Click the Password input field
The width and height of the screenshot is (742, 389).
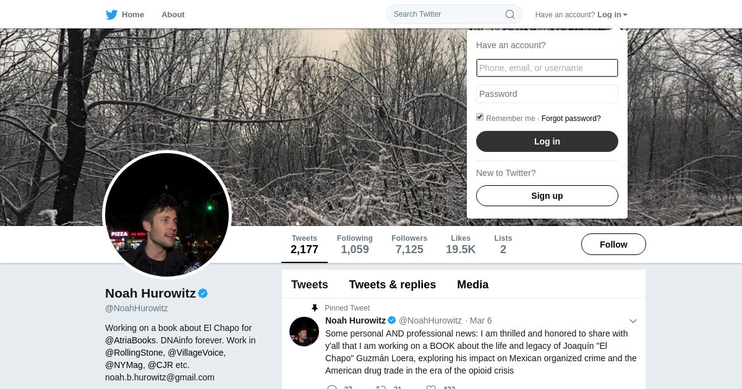point(547,94)
